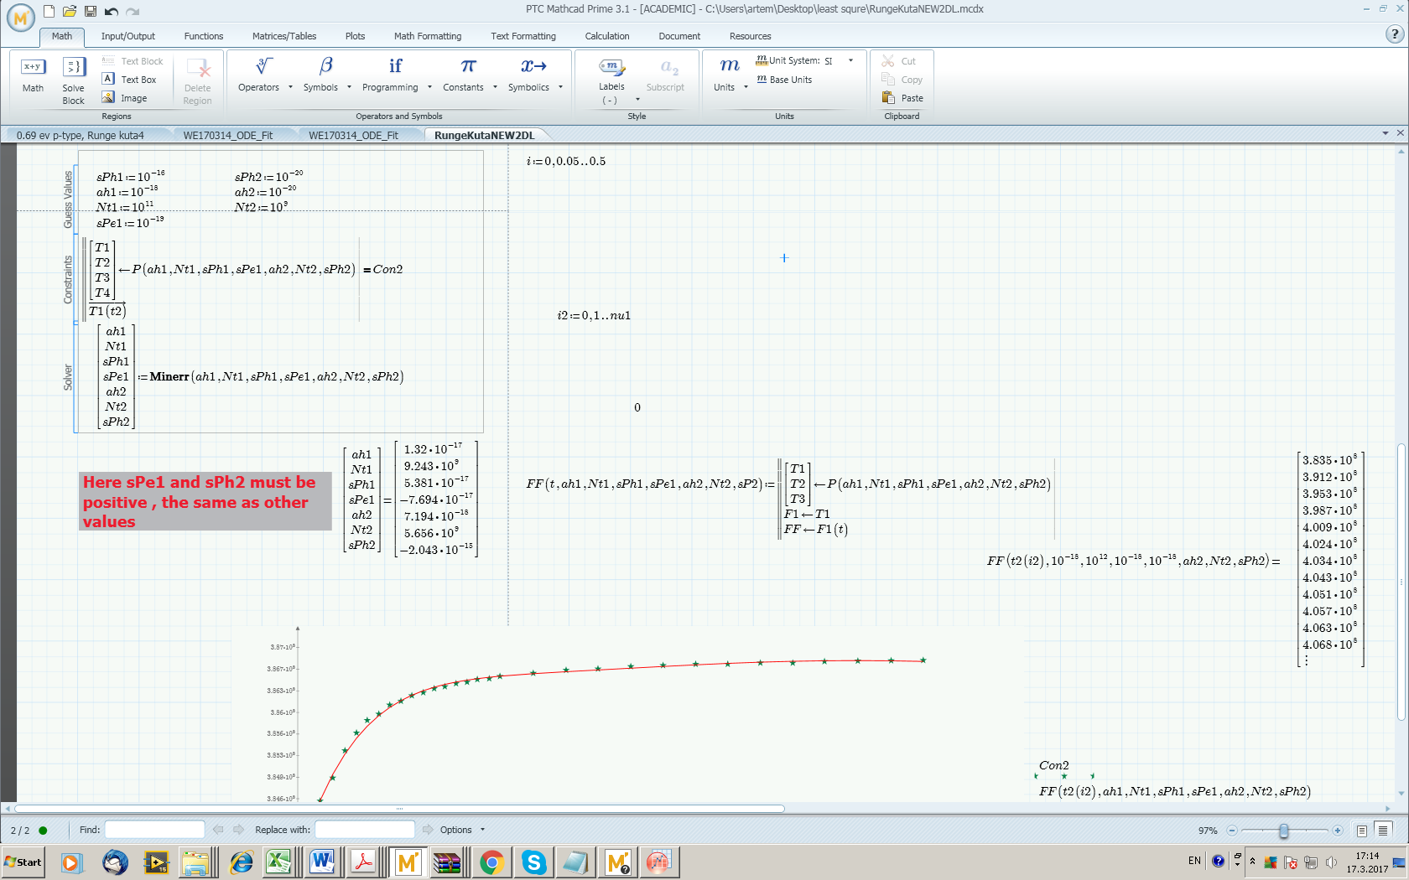Insert an Image region
This screenshot has height=880, width=1409.
(x=125, y=98)
